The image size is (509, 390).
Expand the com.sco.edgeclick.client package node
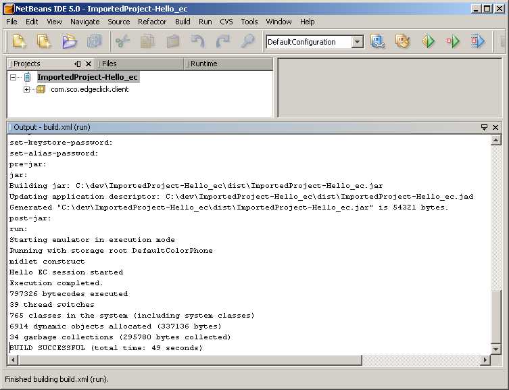26,89
